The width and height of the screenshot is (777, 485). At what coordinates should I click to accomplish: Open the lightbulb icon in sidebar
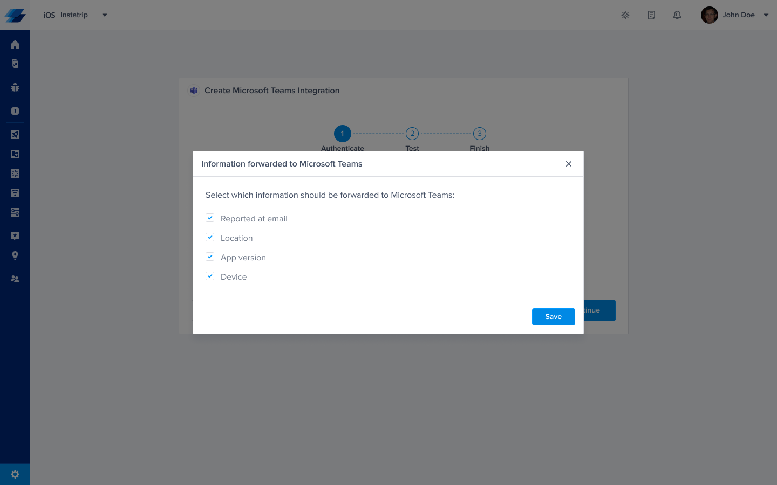point(15,255)
